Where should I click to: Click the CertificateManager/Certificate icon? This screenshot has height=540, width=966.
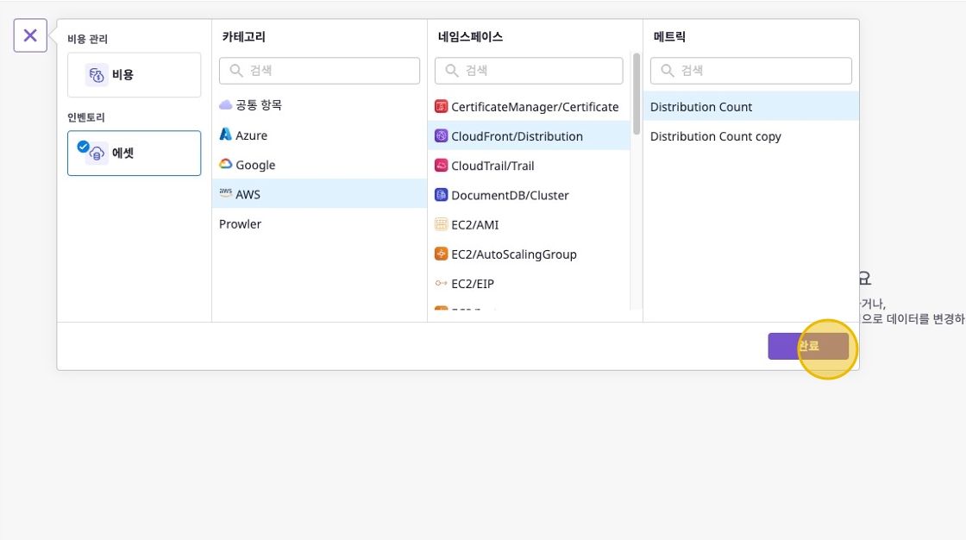tap(442, 107)
